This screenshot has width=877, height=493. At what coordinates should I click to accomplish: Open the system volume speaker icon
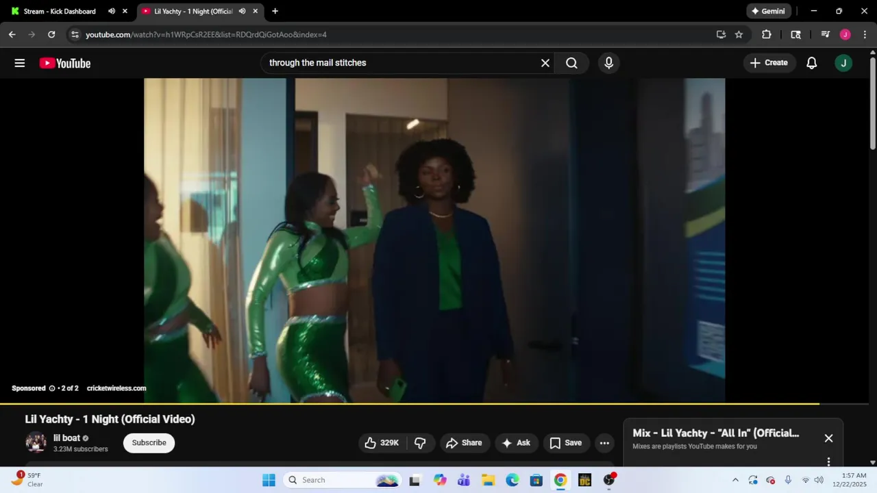(819, 480)
